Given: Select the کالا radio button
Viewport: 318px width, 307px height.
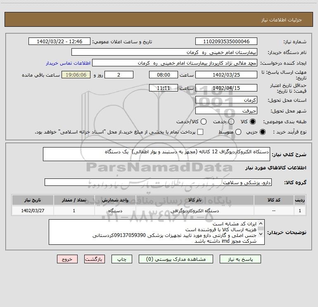Looking at the screenshot, I should 253,122.
